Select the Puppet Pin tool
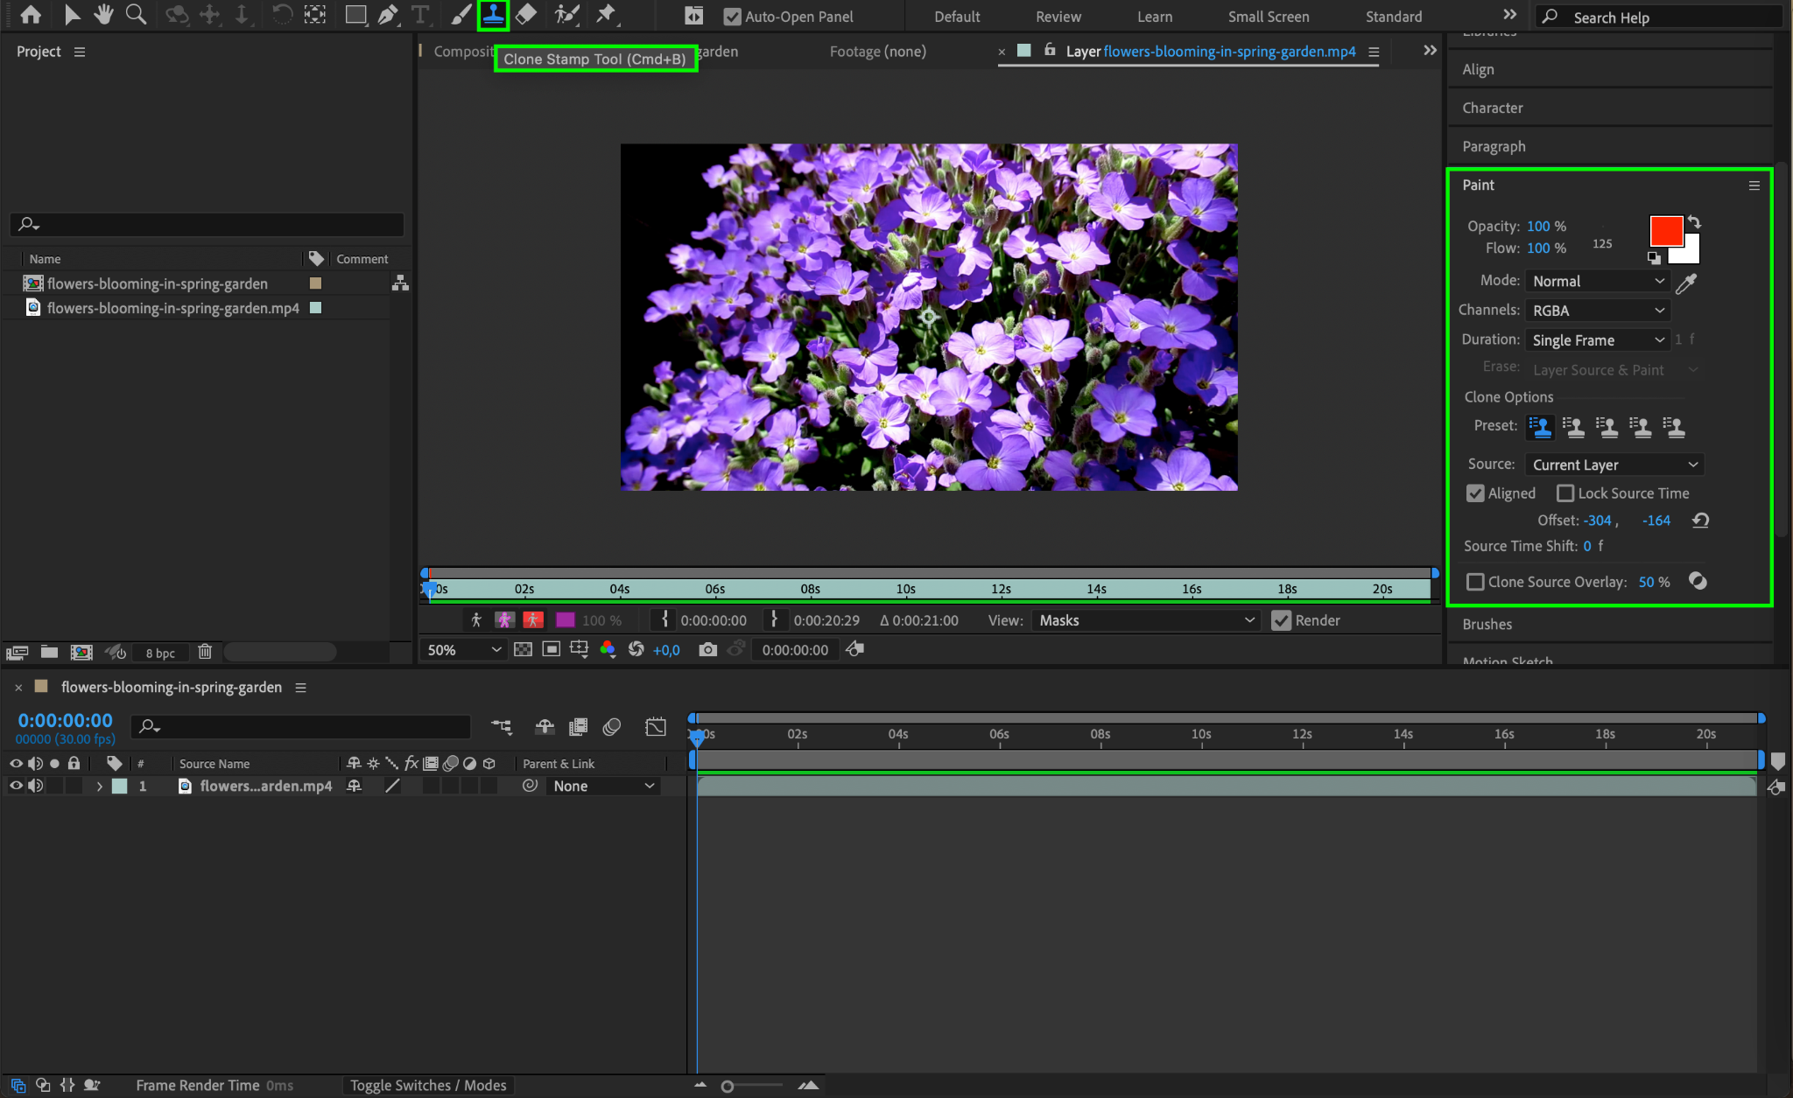 point(606,14)
